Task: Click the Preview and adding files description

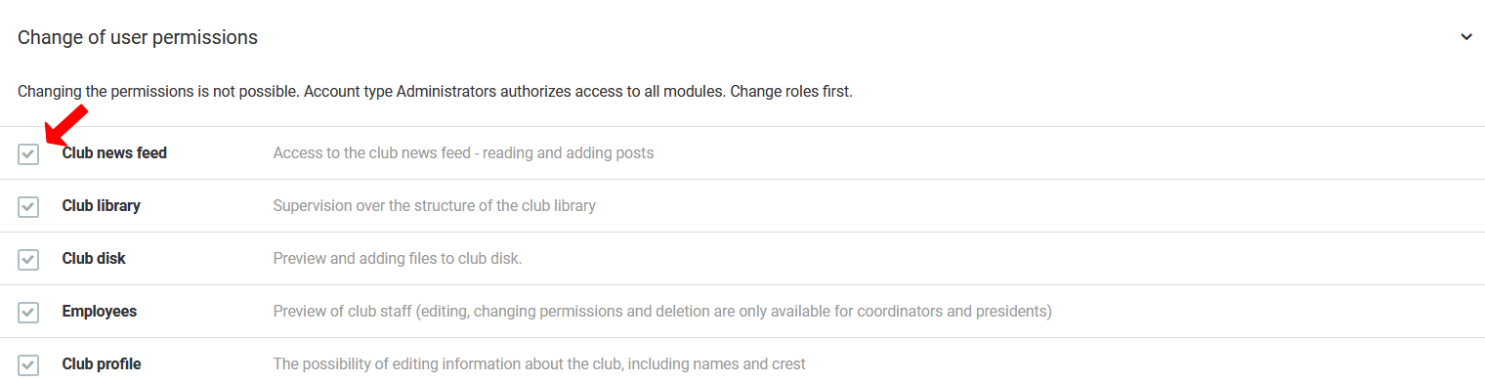Action: coord(399,259)
